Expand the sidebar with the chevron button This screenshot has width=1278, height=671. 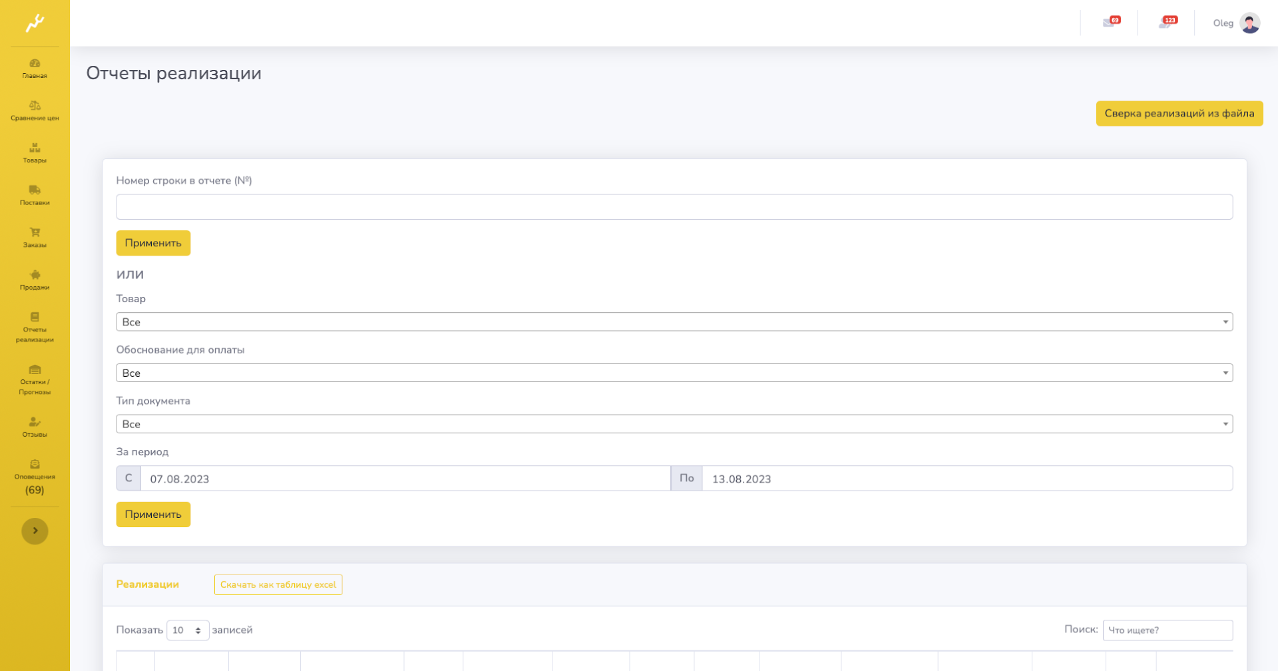pyautogui.click(x=35, y=531)
